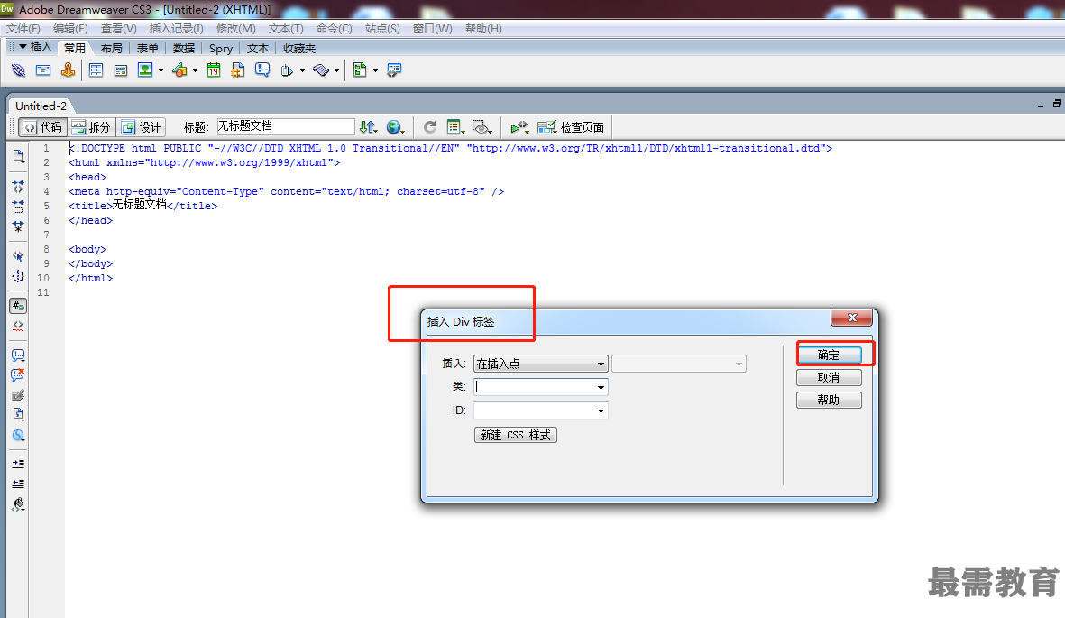
Task: Open the 类 class dropdown arrow
Action: (x=601, y=388)
